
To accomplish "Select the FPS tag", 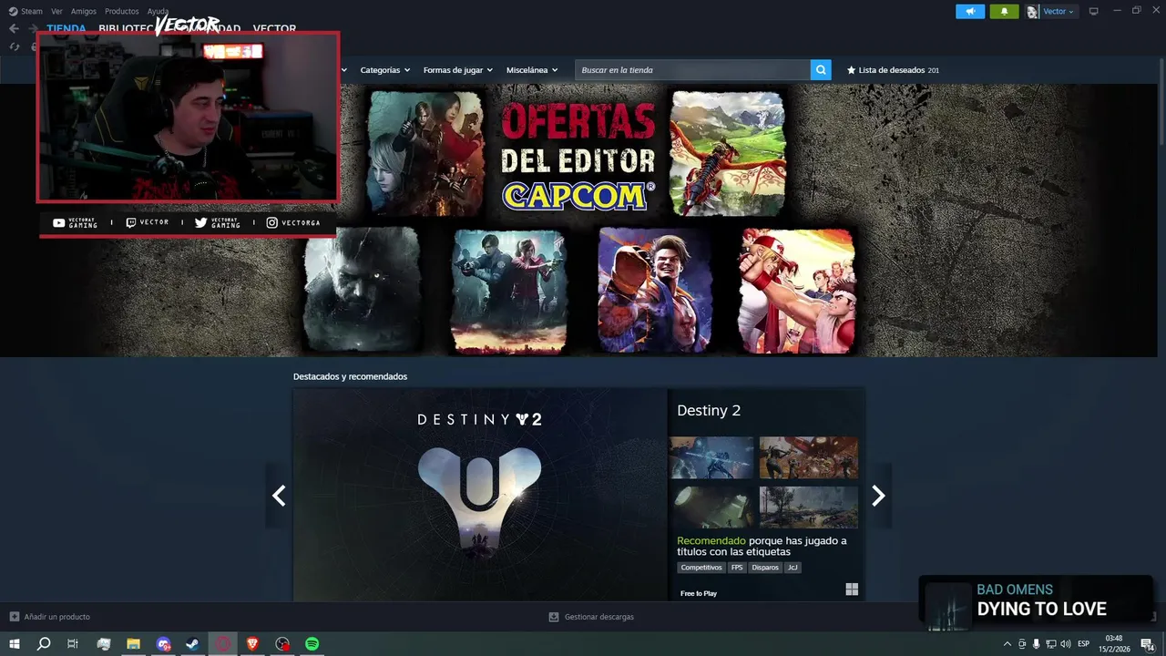I will pyautogui.click(x=737, y=568).
